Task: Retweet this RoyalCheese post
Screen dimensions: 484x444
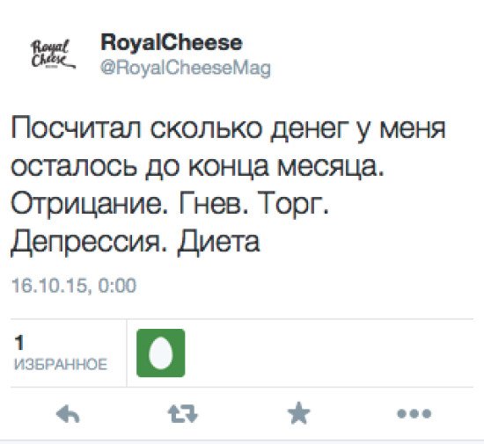Action: pos(183,413)
